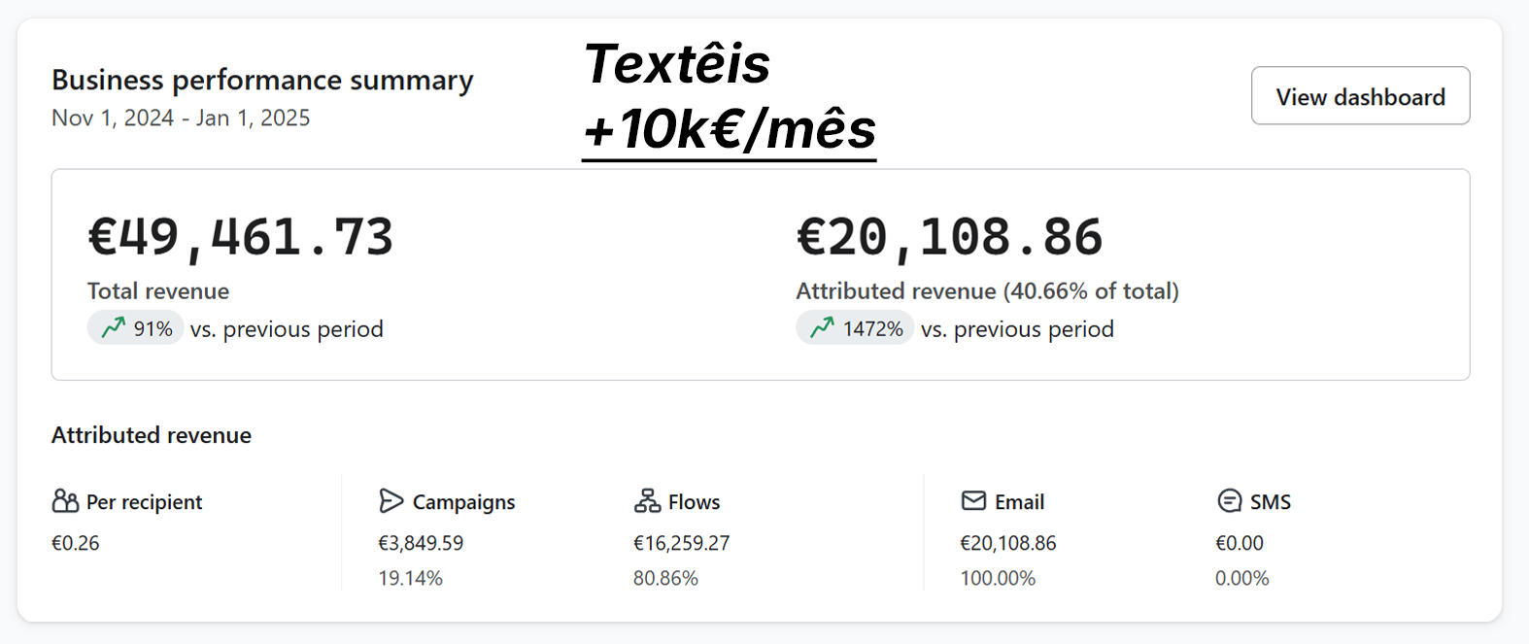Click the Per recipient people icon

tap(65, 501)
